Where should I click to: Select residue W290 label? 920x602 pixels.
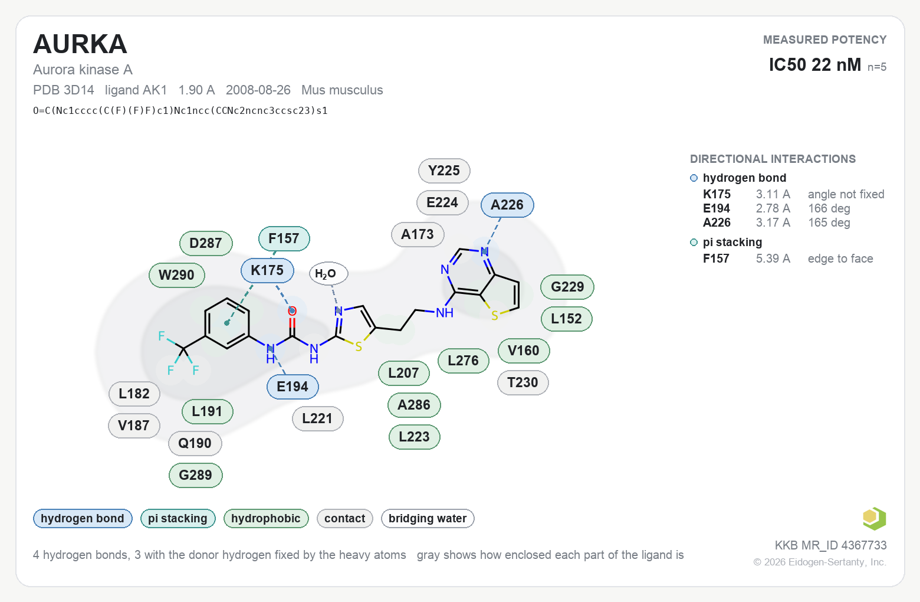176,275
